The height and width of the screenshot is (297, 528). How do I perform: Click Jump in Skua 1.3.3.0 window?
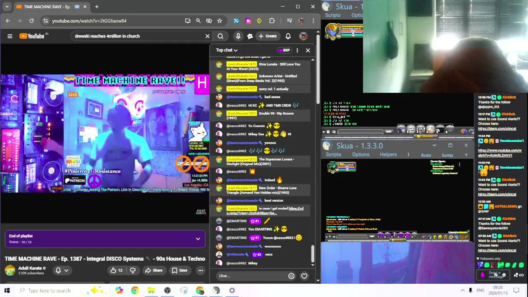[x=447, y=155]
